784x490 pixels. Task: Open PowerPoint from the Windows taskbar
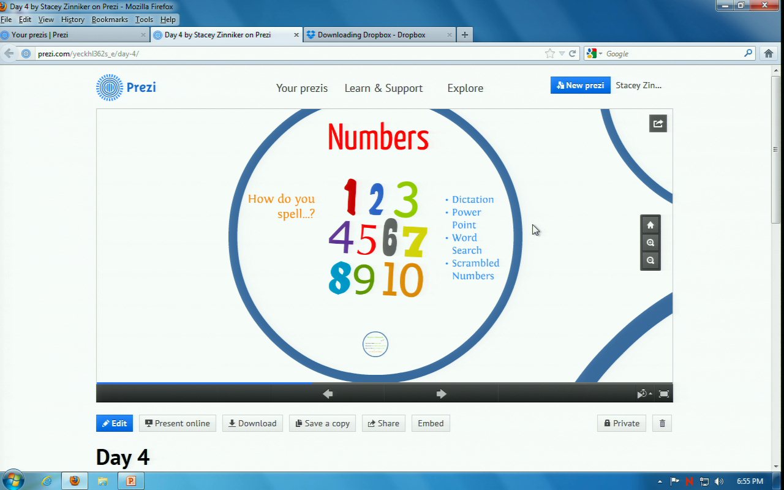tap(130, 481)
